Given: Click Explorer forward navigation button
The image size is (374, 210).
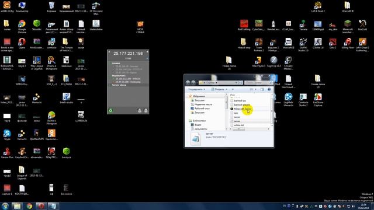Looking at the screenshot, I should [x=193, y=83].
